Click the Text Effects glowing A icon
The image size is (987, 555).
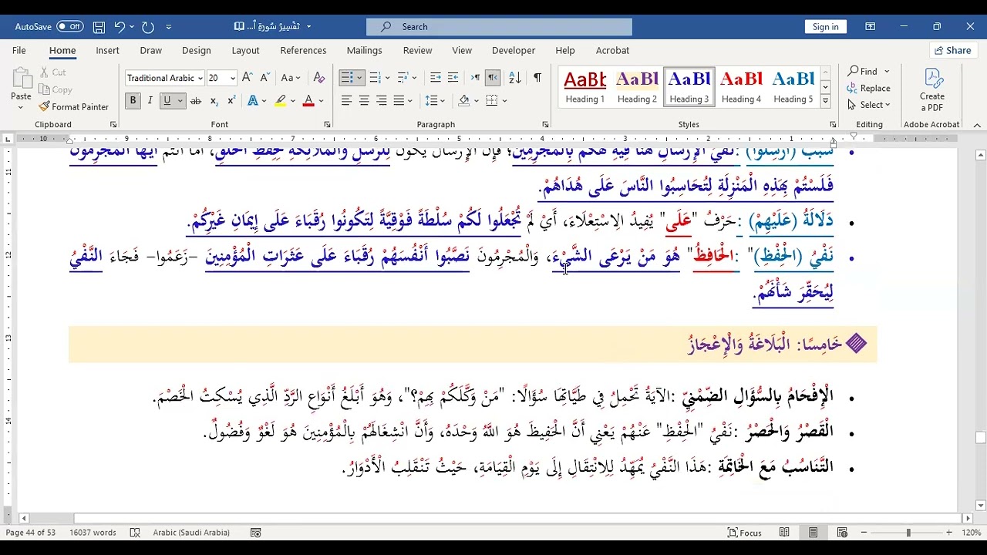tap(252, 101)
